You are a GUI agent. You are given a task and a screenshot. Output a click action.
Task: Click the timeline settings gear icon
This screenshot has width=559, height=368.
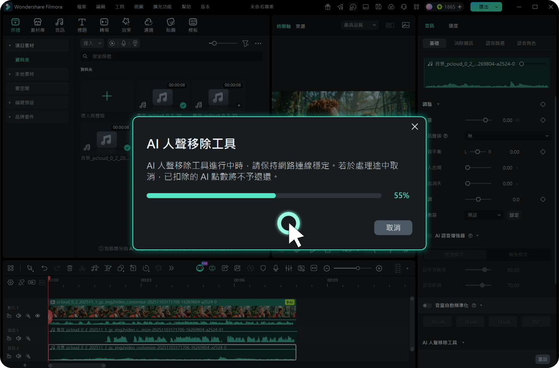coord(11,283)
